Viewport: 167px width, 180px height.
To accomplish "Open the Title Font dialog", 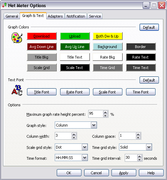I will (x=42, y=92).
